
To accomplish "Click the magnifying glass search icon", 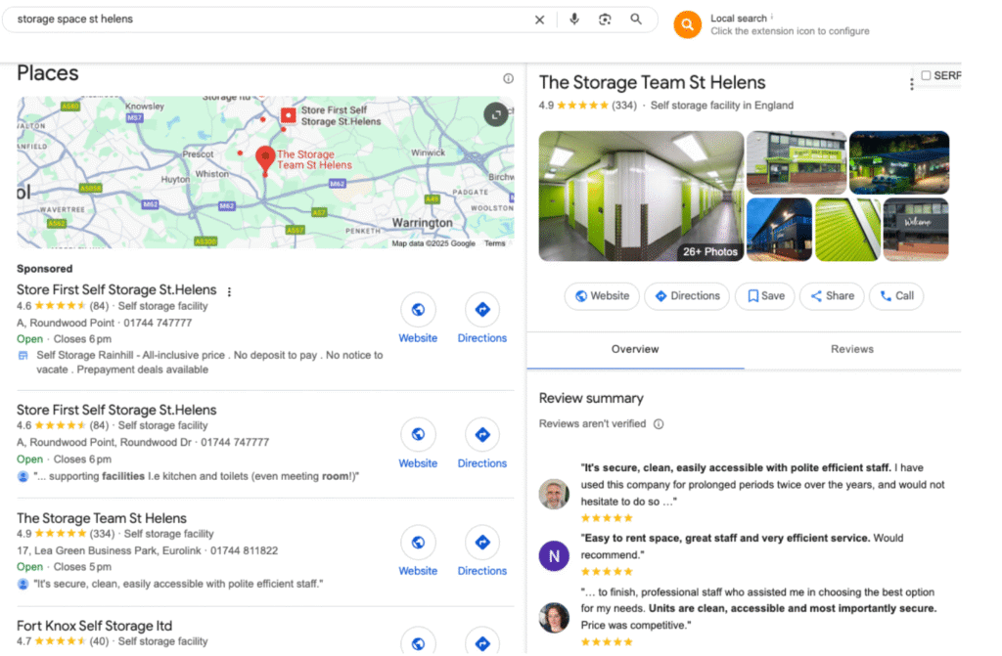I will [x=636, y=20].
